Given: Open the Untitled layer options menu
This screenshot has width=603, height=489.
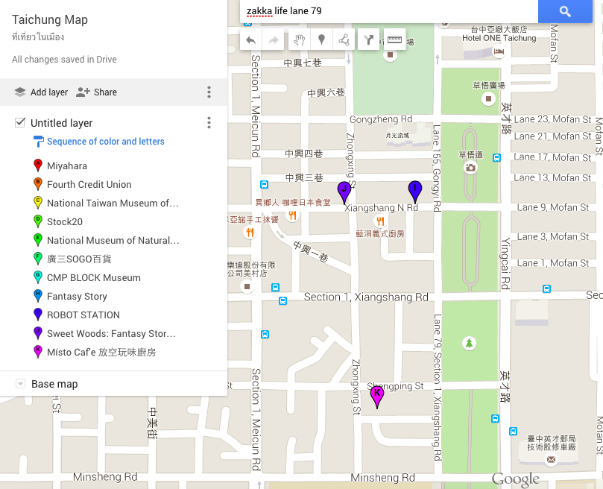Looking at the screenshot, I should 209,123.
